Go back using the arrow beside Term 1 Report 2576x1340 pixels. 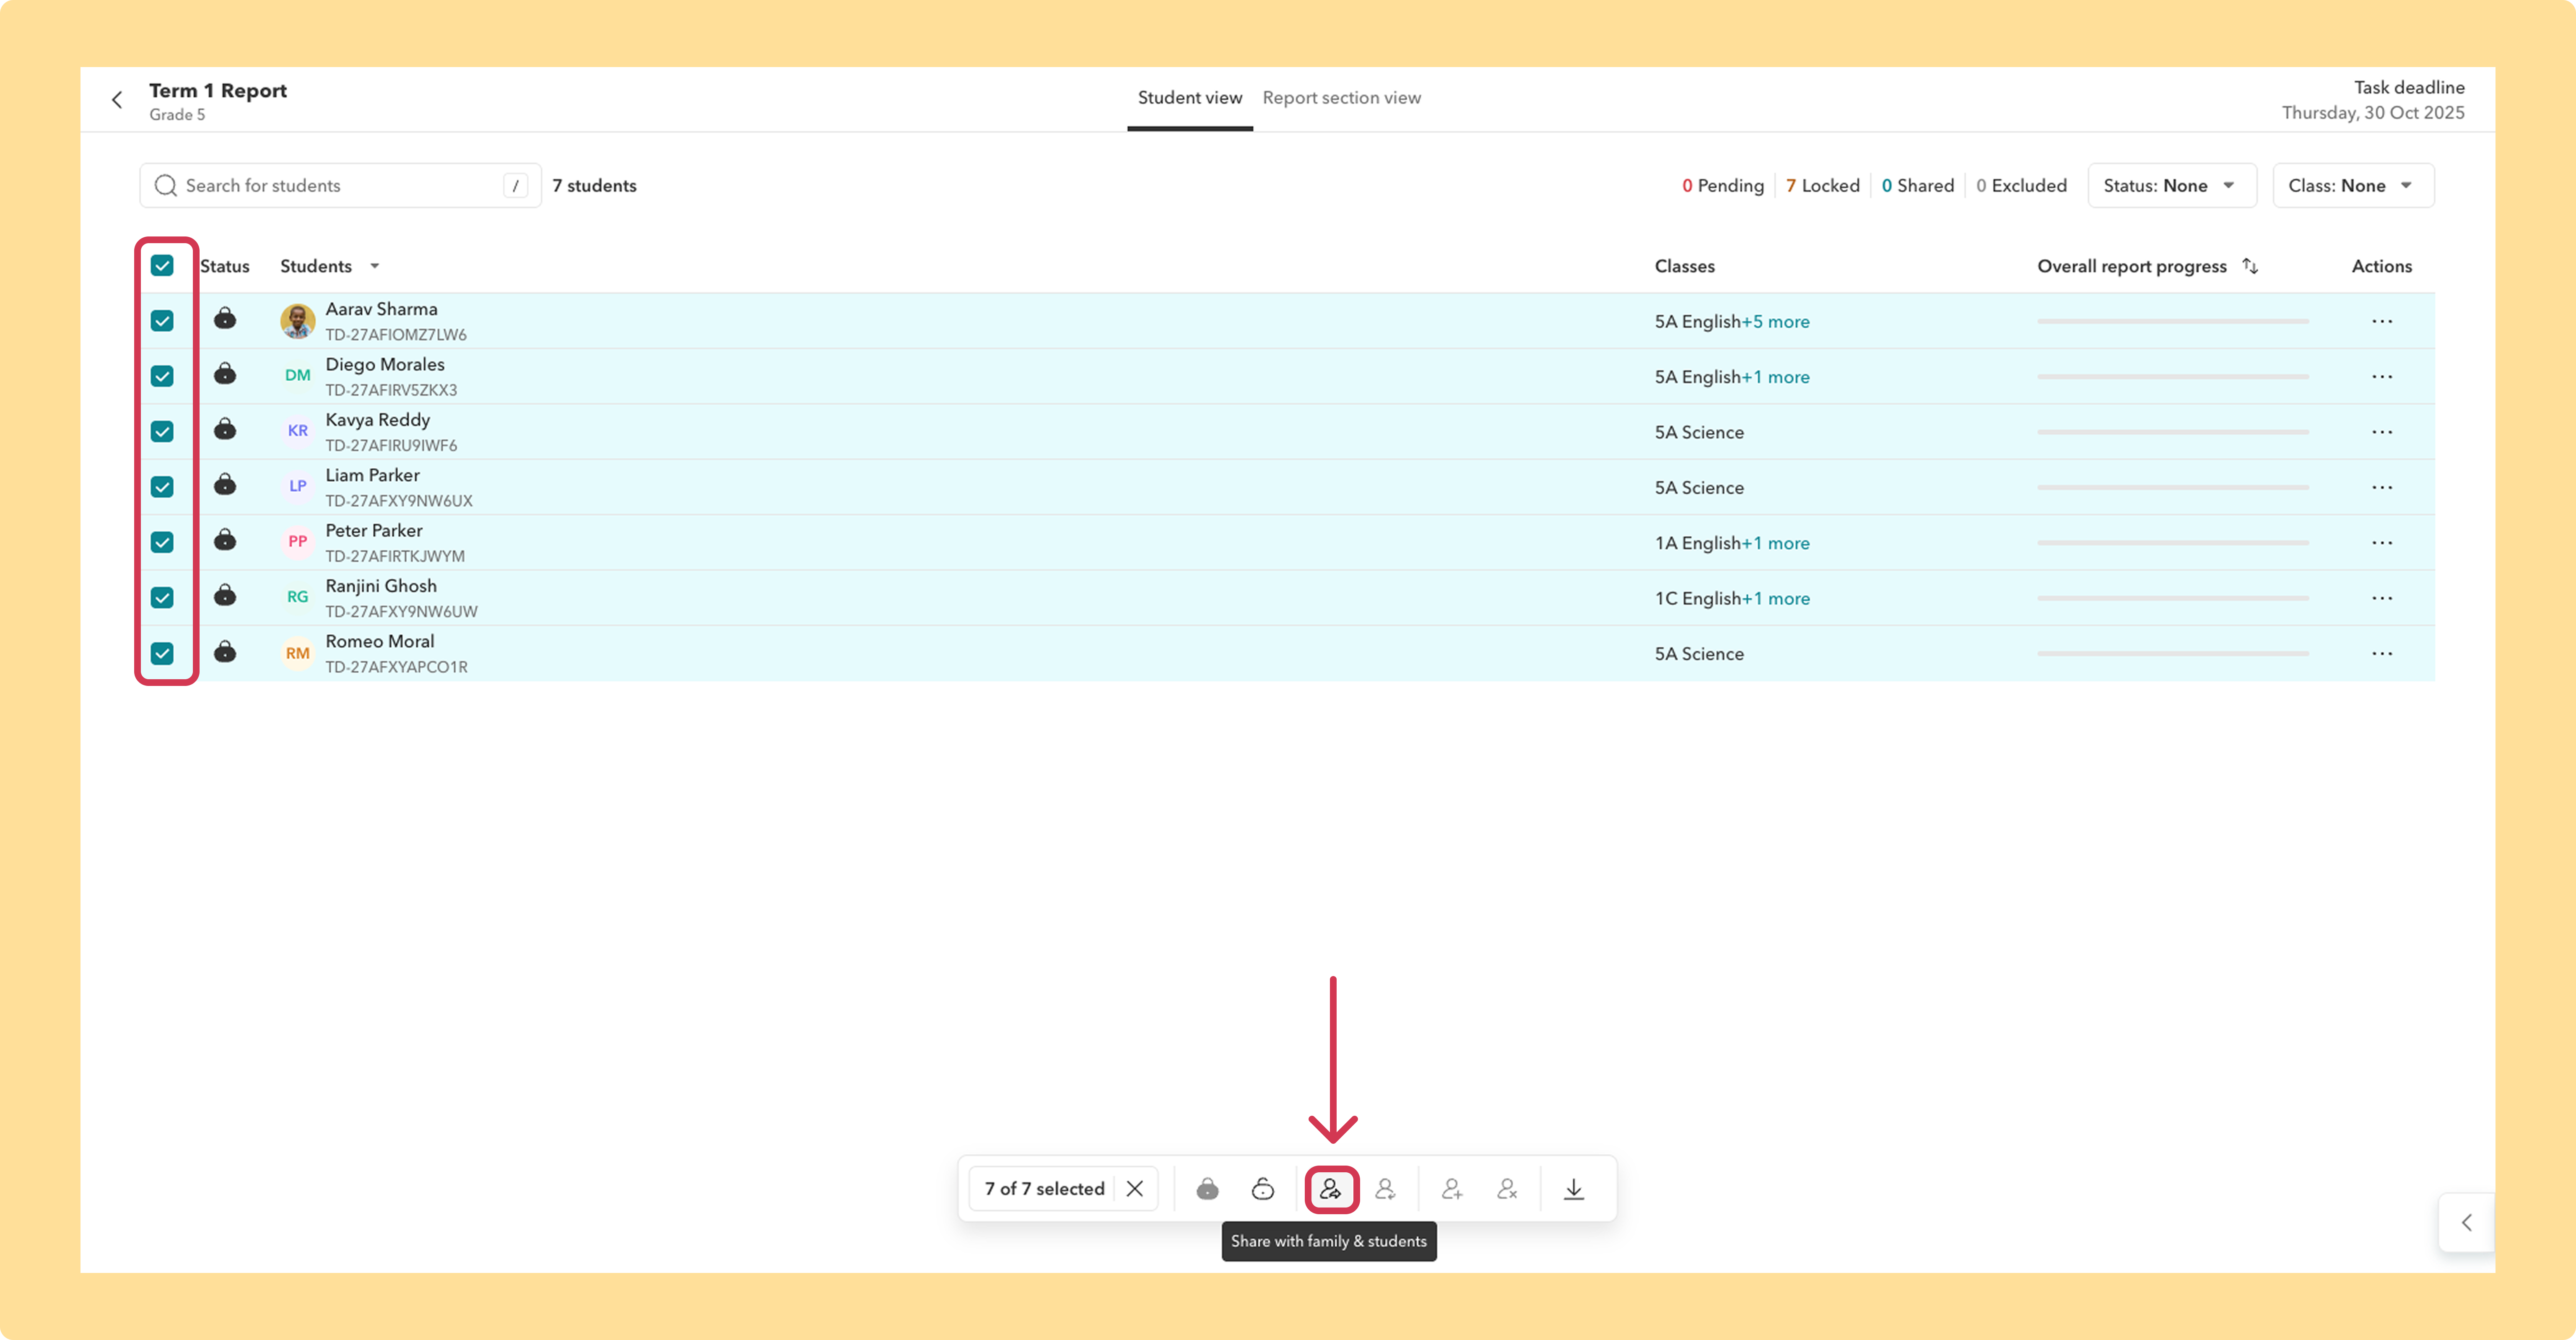pos(117,100)
